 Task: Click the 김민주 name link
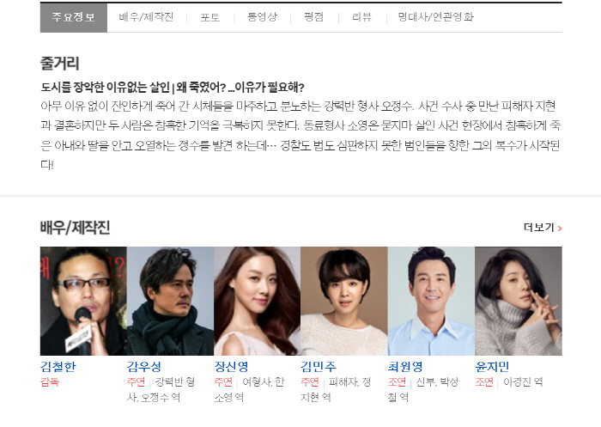[319, 367]
